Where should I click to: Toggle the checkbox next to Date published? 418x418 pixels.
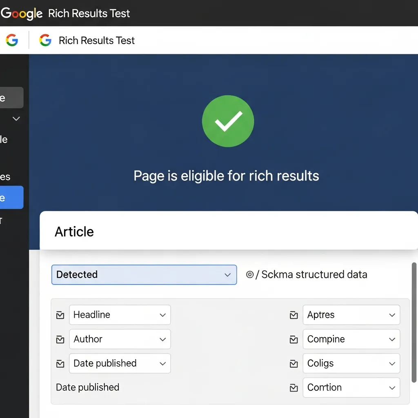(x=60, y=363)
